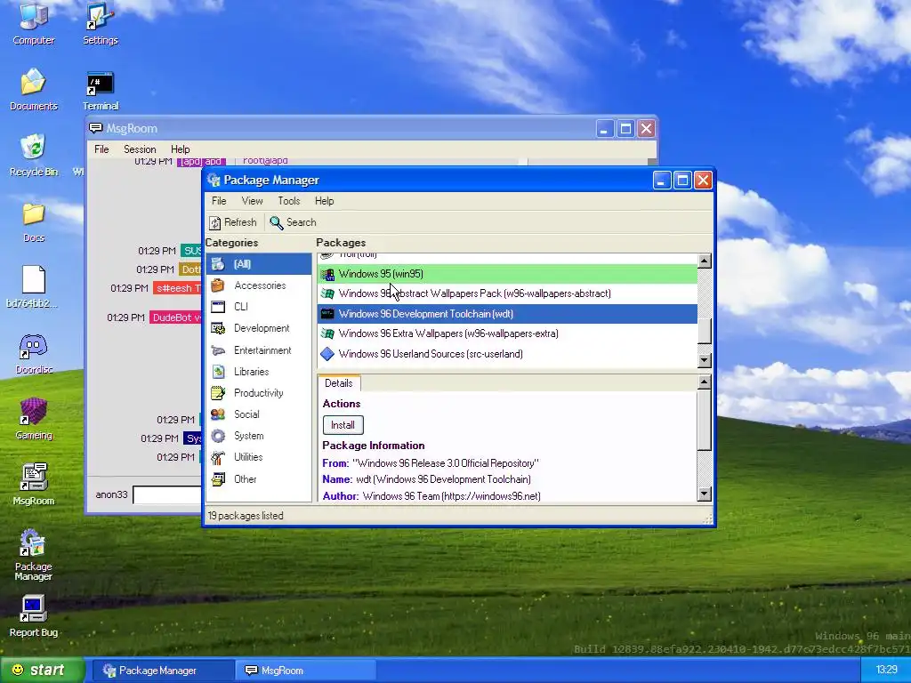Select the Utilities category

pyautogui.click(x=259, y=457)
